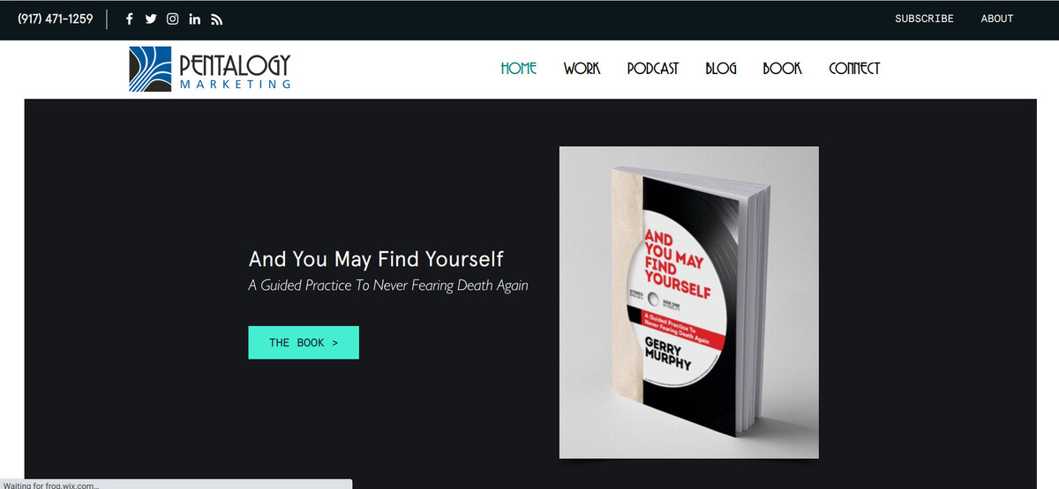Select the BOOK navigation item

[782, 68]
